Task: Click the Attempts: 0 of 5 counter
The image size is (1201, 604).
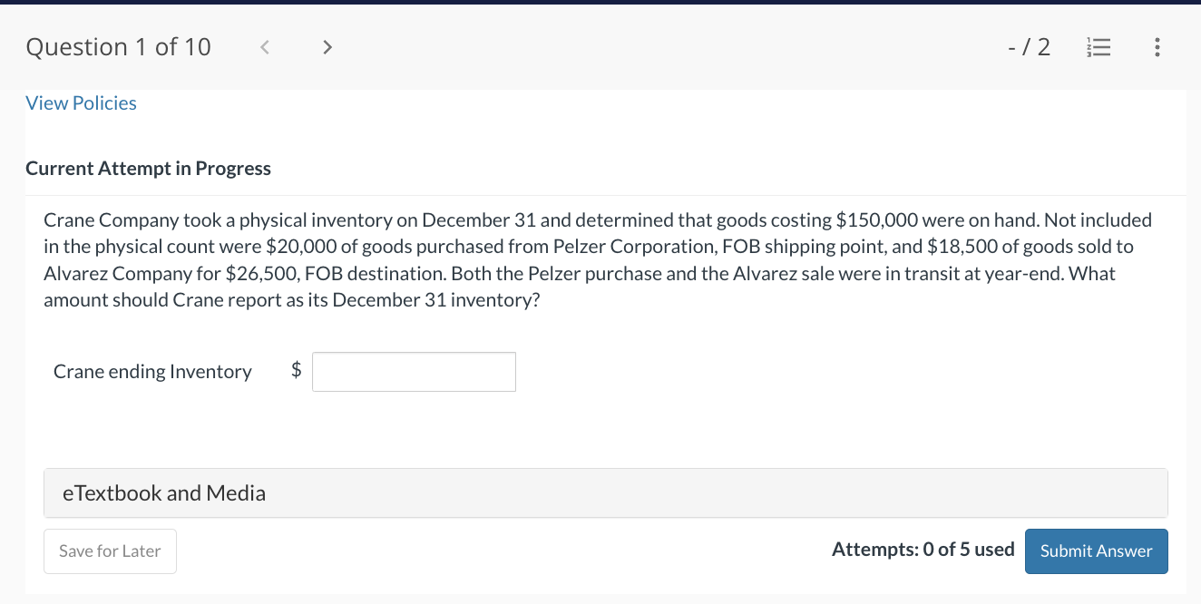Action: [923, 550]
